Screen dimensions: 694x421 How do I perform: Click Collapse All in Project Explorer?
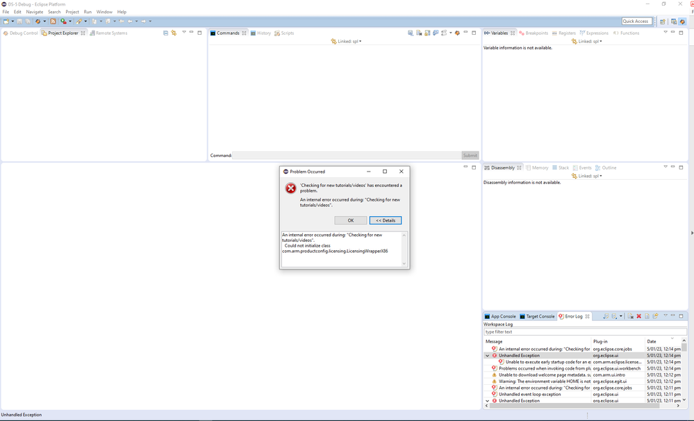[165, 33]
